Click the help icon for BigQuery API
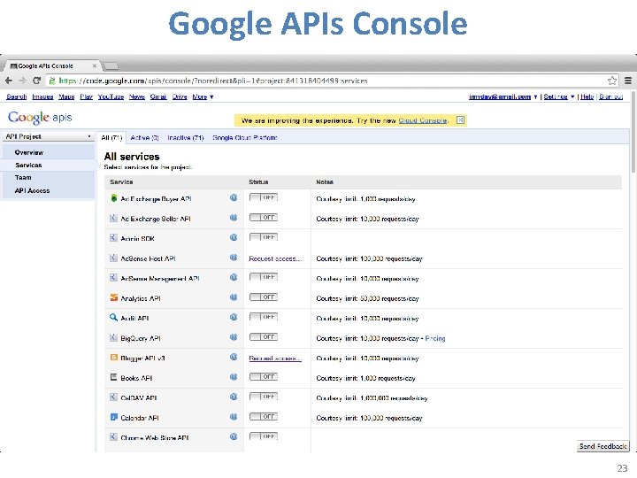The height and width of the screenshot is (478, 637). point(234,337)
